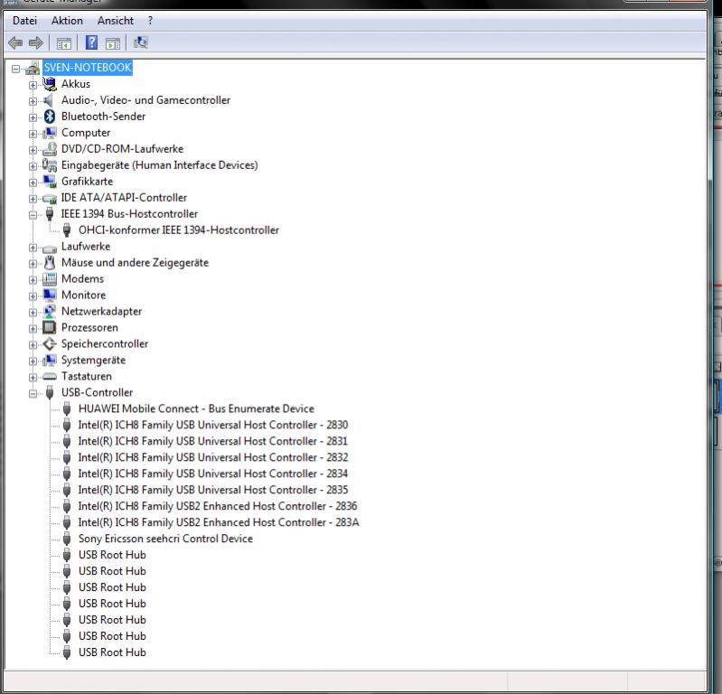Open the Datei menu
The height and width of the screenshot is (694, 722).
point(25,21)
